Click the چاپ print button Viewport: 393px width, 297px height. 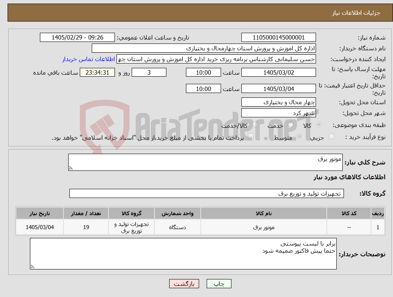click(219, 284)
